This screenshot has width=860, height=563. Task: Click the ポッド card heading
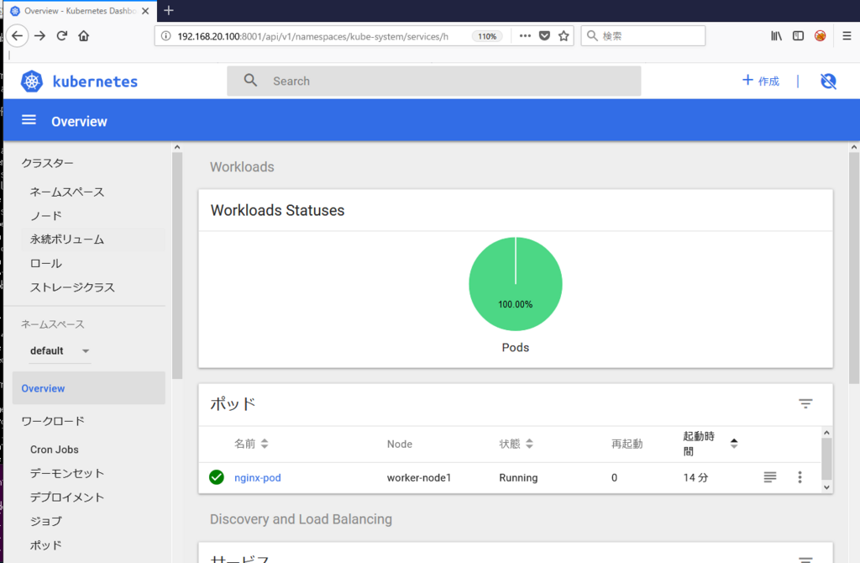pos(233,404)
